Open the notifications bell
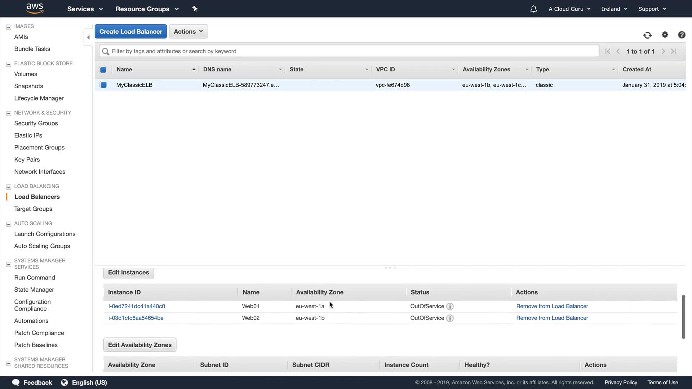692x389 pixels. point(533,9)
